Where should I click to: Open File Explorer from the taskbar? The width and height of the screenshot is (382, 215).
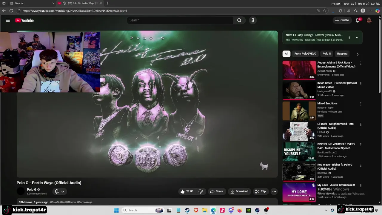[x=205, y=210]
